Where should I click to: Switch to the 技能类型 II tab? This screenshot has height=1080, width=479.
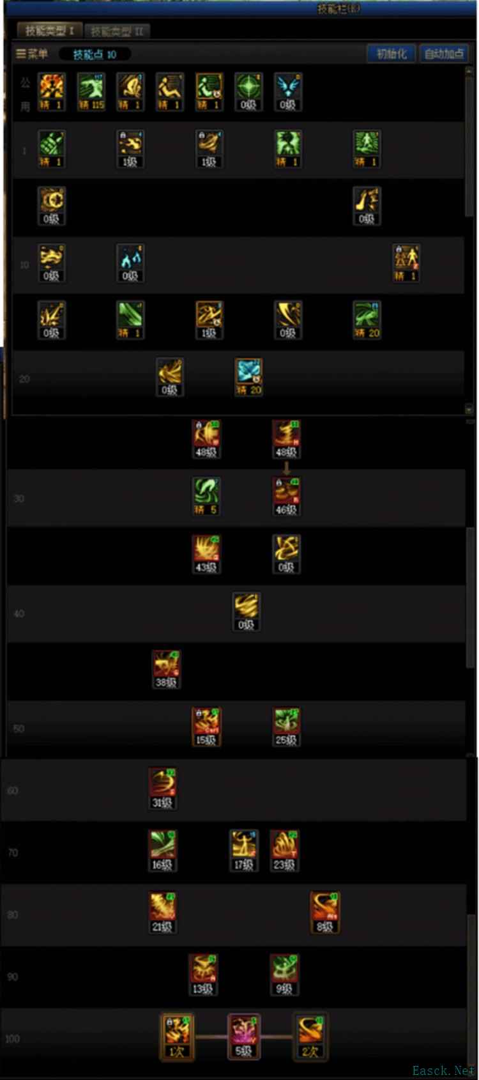tap(117, 31)
